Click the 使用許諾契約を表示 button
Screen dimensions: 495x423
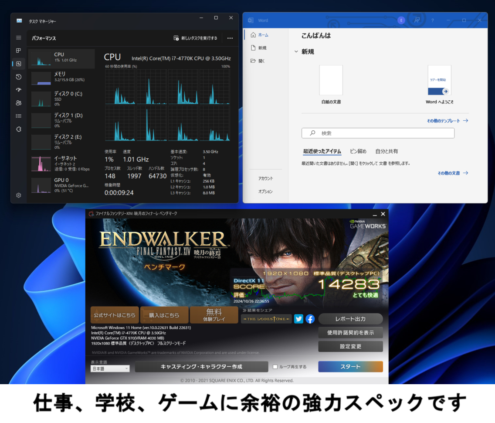(x=350, y=333)
